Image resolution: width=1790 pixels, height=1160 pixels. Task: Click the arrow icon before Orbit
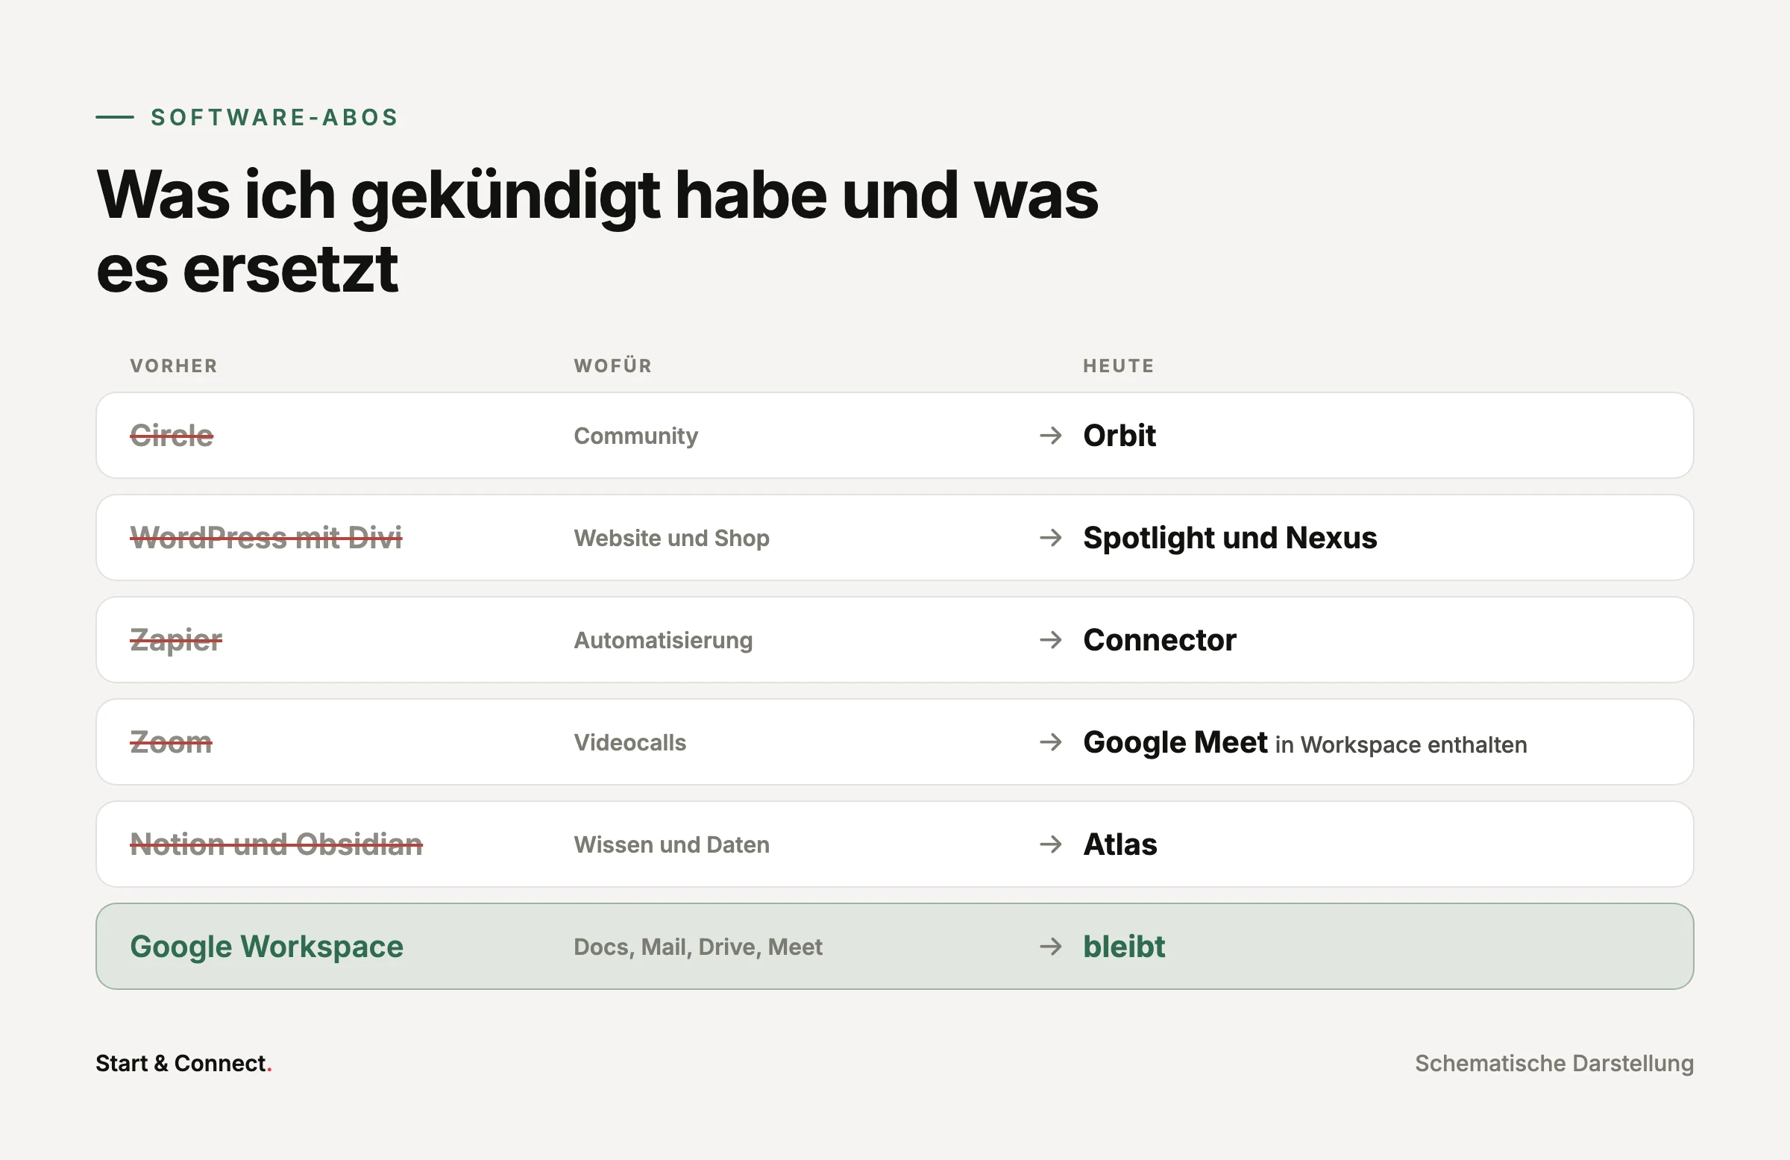pyautogui.click(x=1050, y=436)
